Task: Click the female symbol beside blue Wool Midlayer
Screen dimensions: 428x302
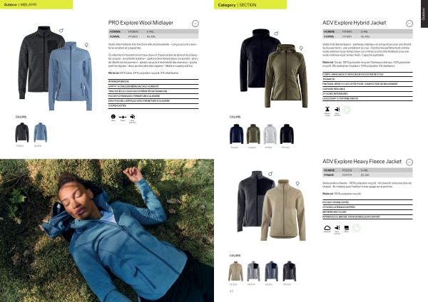Action: [x=86, y=45]
